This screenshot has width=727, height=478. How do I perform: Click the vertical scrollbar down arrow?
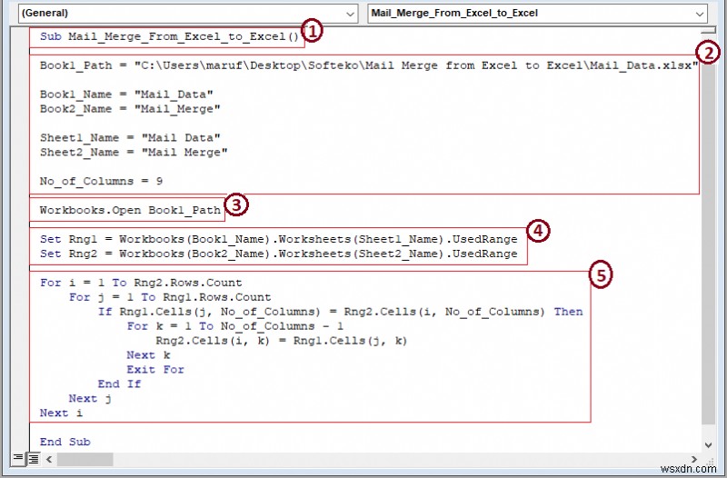(709, 444)
